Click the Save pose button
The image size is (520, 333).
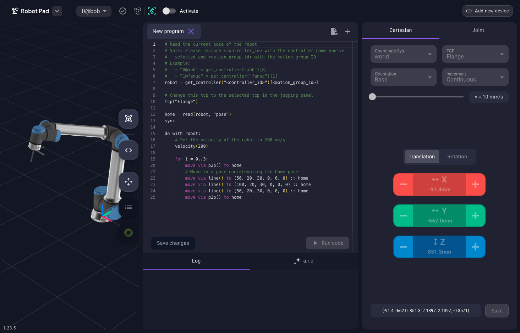(x=497, y=311)
